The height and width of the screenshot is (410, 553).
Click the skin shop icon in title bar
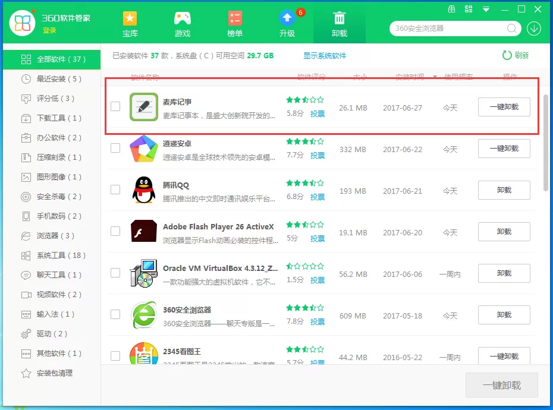(451, 9)
